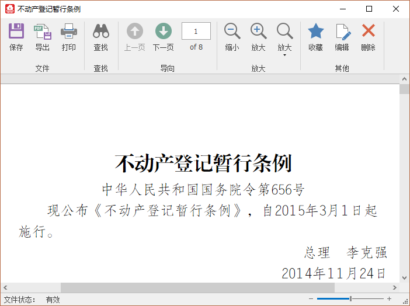Bookmark document with the 收藏 star icon
This screenshot has width=410, height=306.
[315, 31]
